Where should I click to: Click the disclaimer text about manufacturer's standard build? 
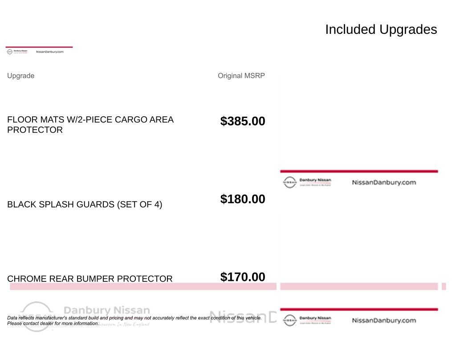click(x=134, y=321)
